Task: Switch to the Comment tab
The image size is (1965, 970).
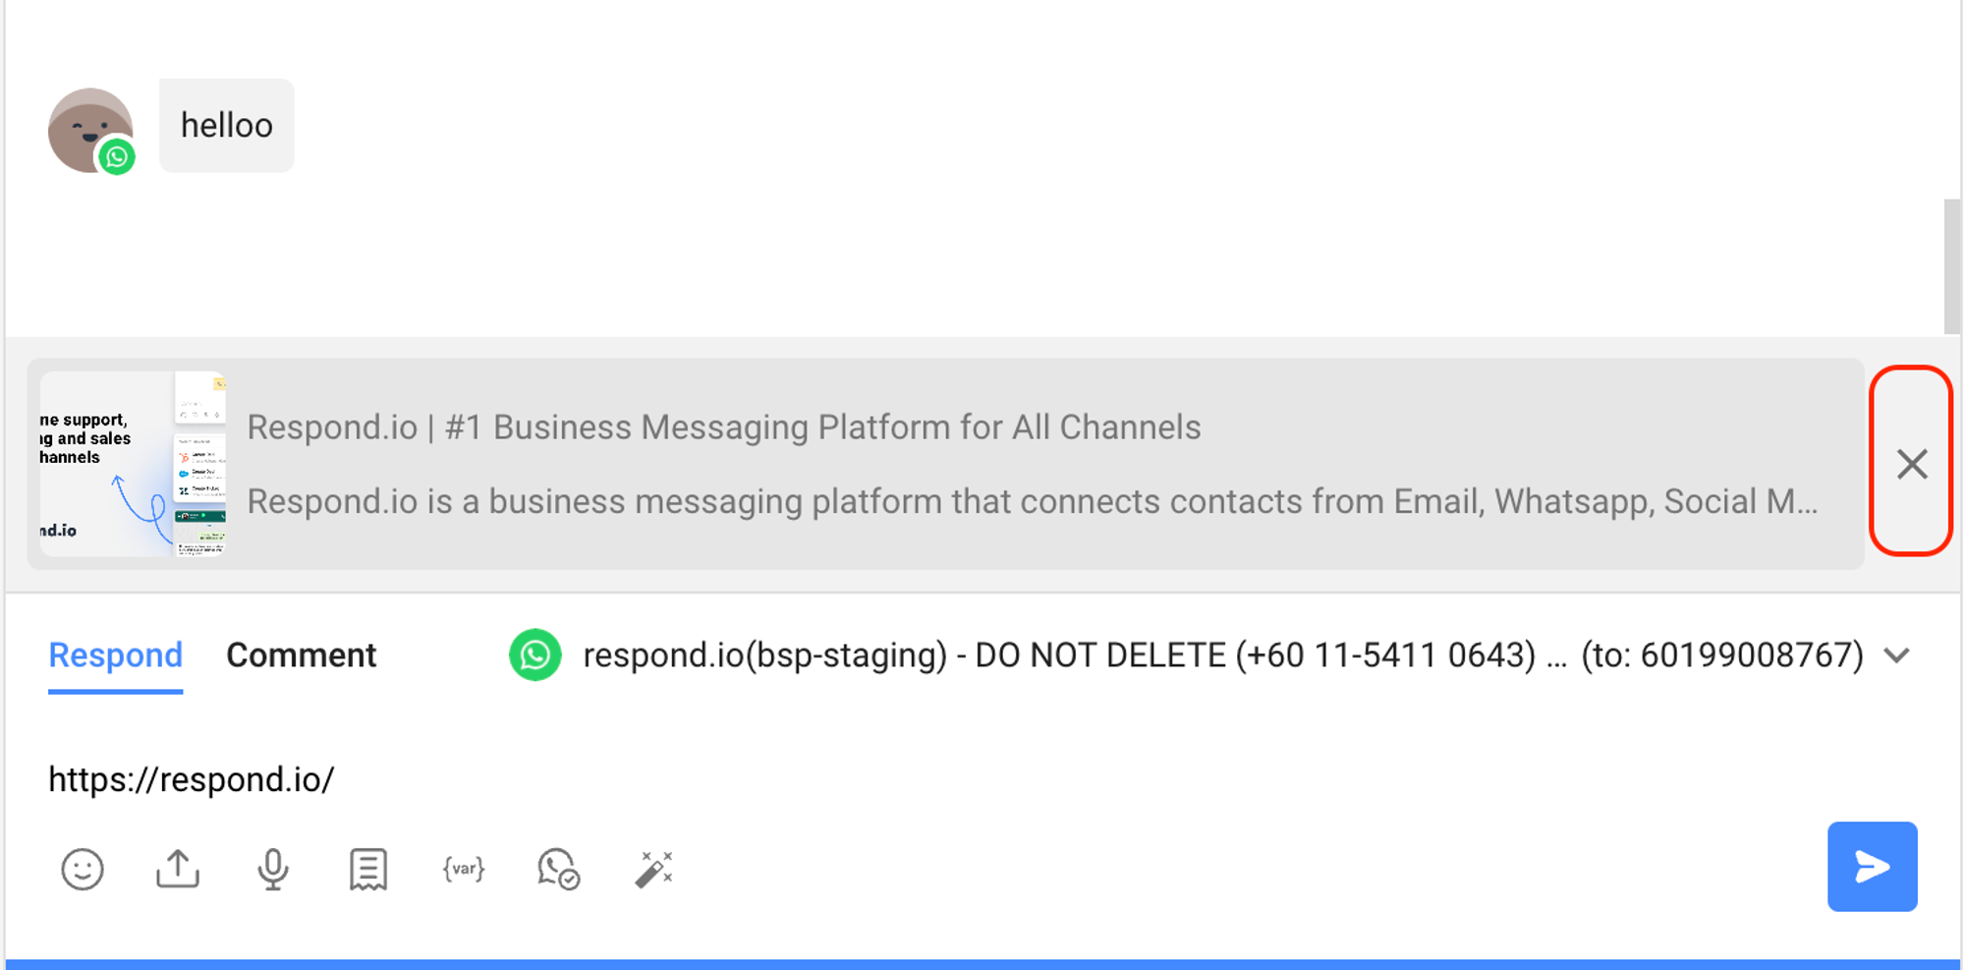Action: pyautogui.click(x=302, y=656)
